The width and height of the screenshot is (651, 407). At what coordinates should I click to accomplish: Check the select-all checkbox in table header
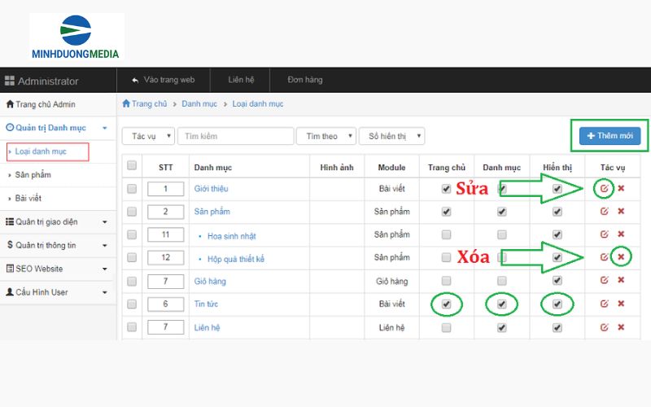tap(132, 166)
